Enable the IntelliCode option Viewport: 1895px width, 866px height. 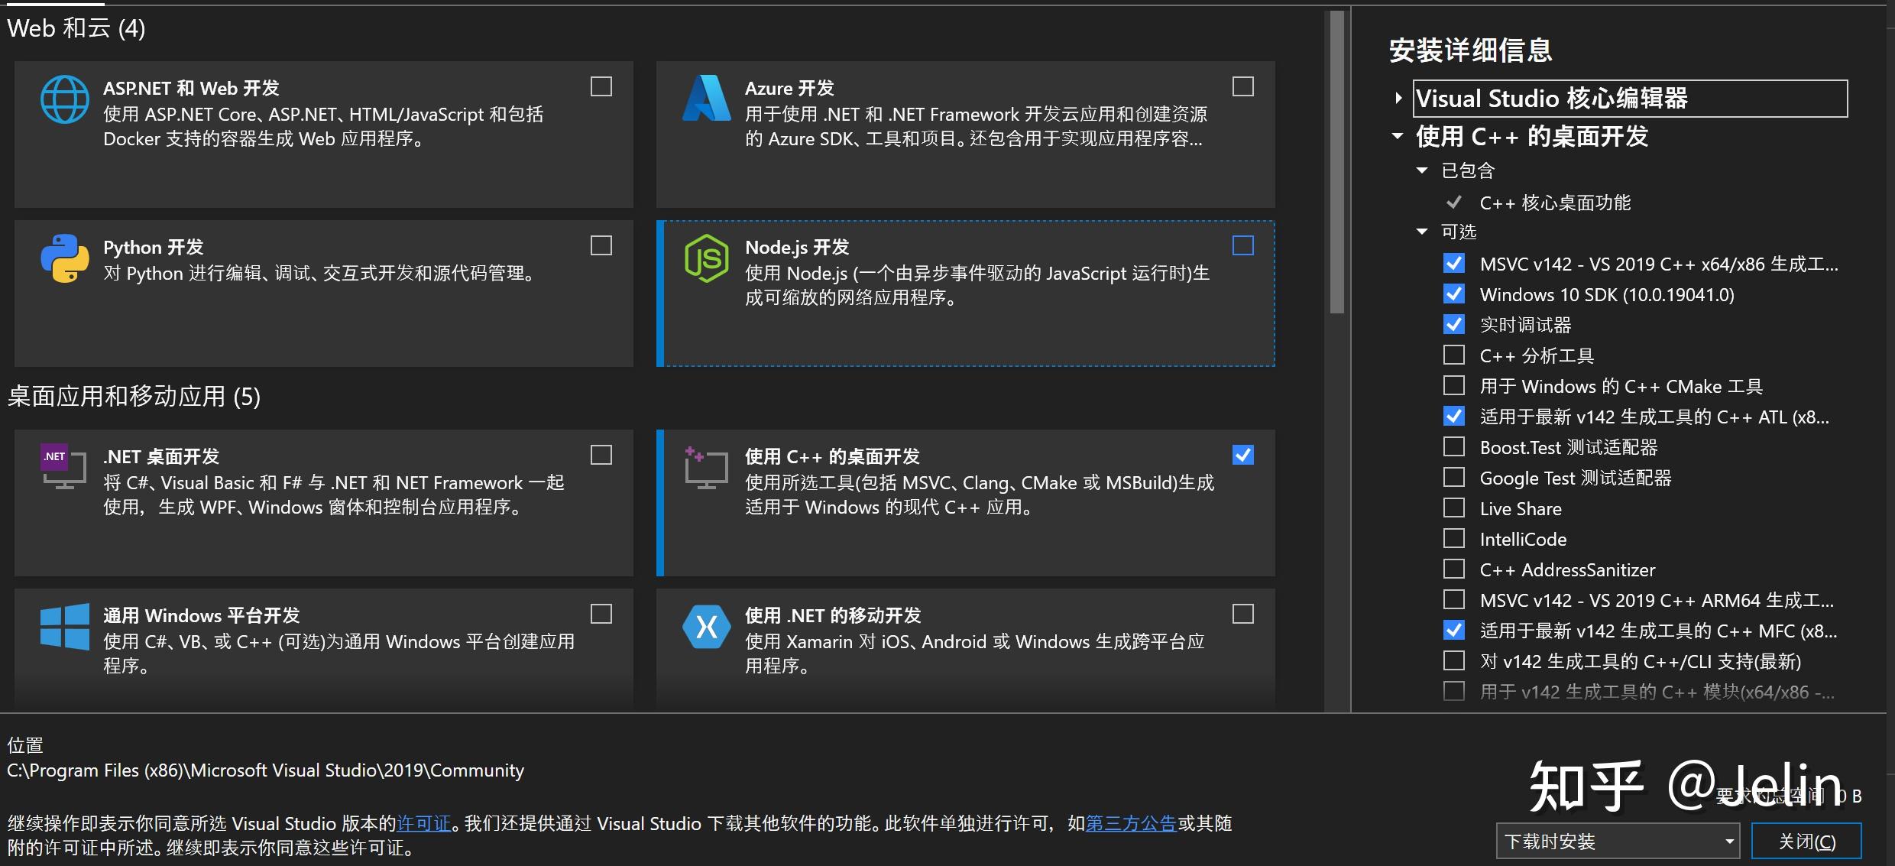pyautogui.click(x=1454, y=539)
